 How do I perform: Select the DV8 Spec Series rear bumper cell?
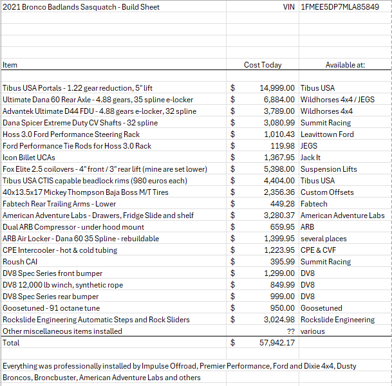113,297
